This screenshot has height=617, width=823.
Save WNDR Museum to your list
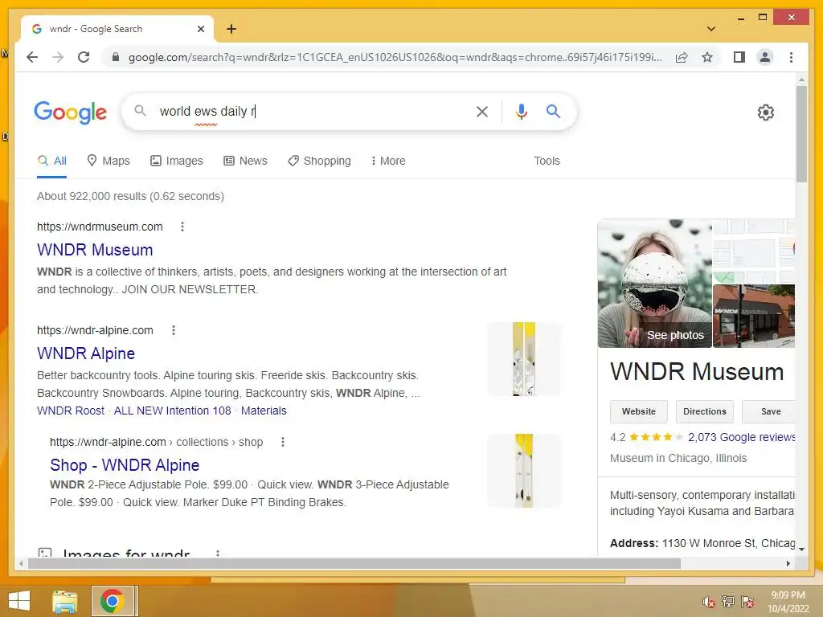click(x=768, y=411)
